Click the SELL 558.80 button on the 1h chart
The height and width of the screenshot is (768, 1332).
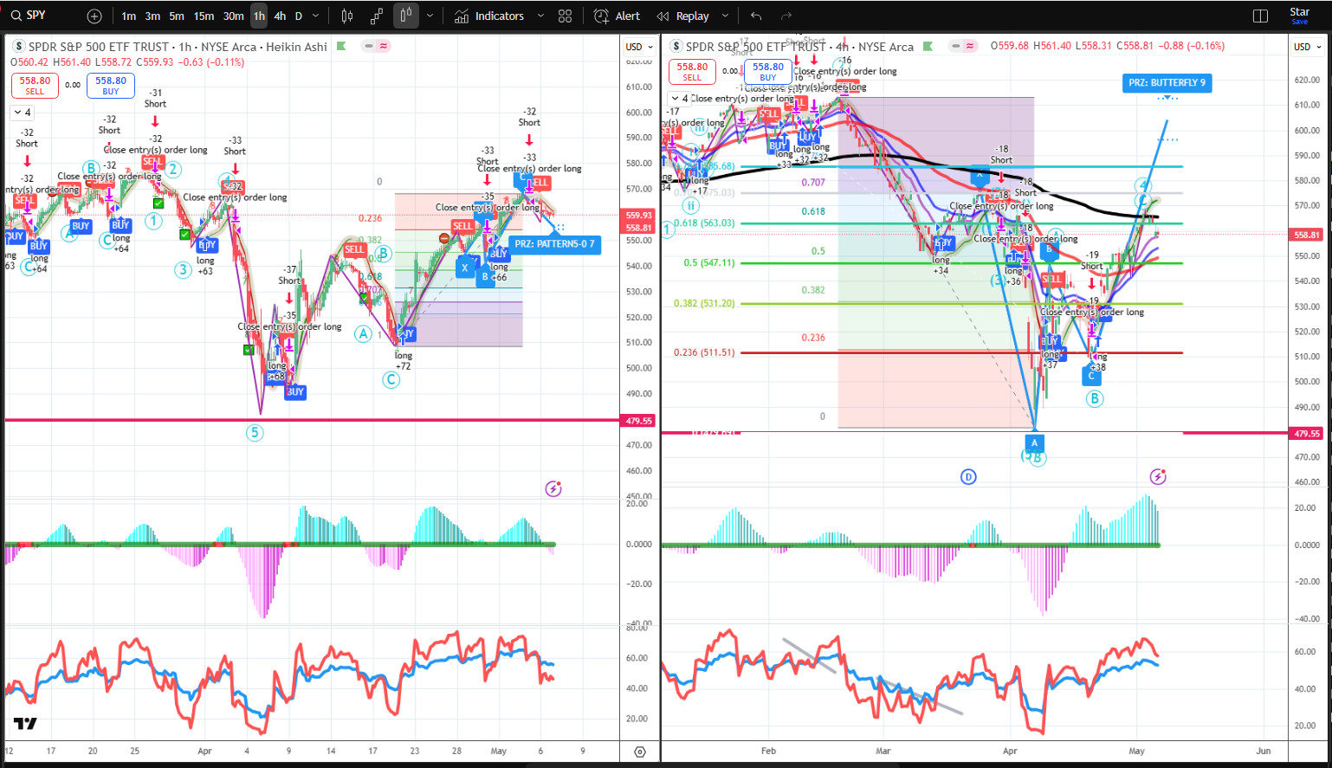[35, 85]
